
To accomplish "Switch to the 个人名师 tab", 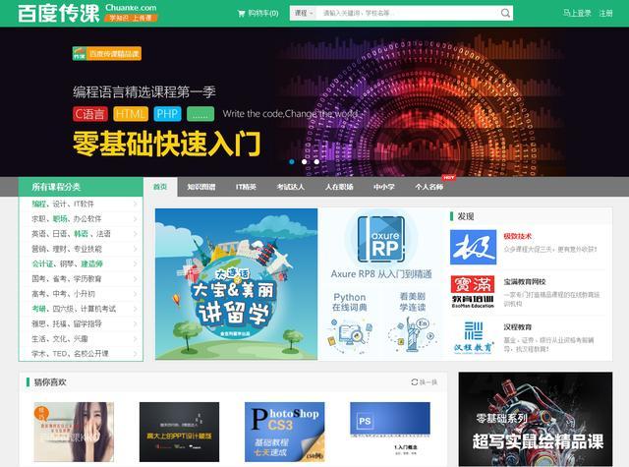I will tap(429, 187).
